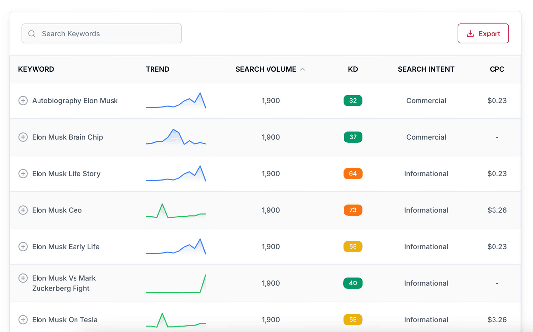Click the orange KD badge 73
533x332 pixels.
coord(353,210)
